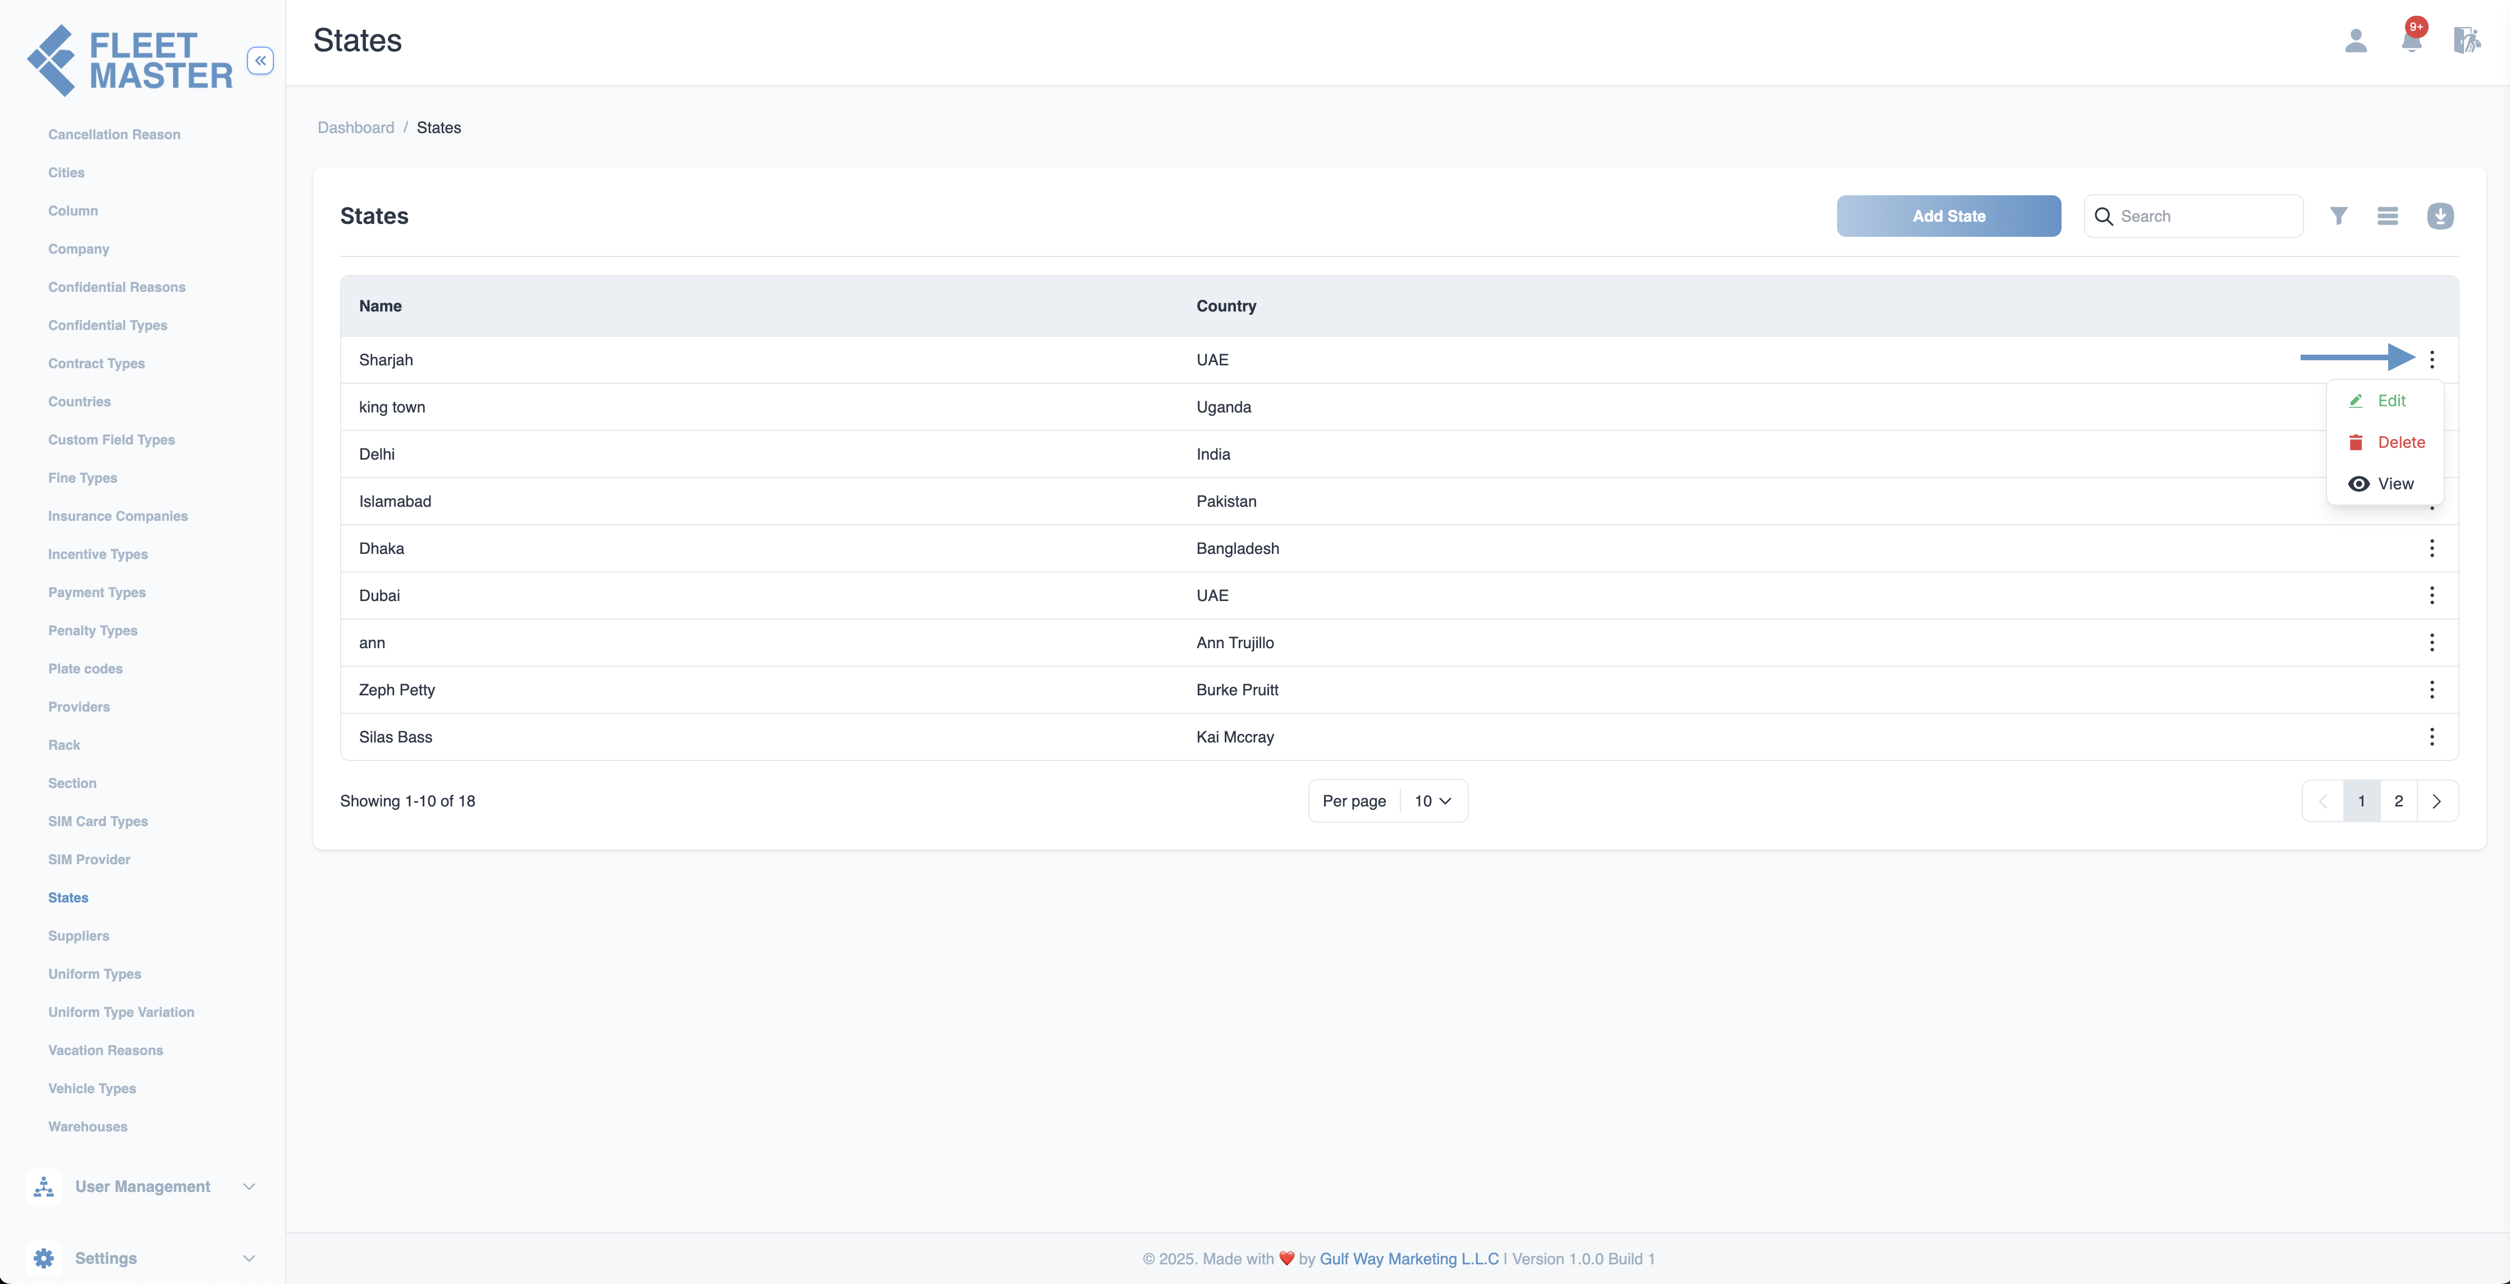2510x1284 pixels.
Task: Open Column in sidebar
Action: pos(73,210)
